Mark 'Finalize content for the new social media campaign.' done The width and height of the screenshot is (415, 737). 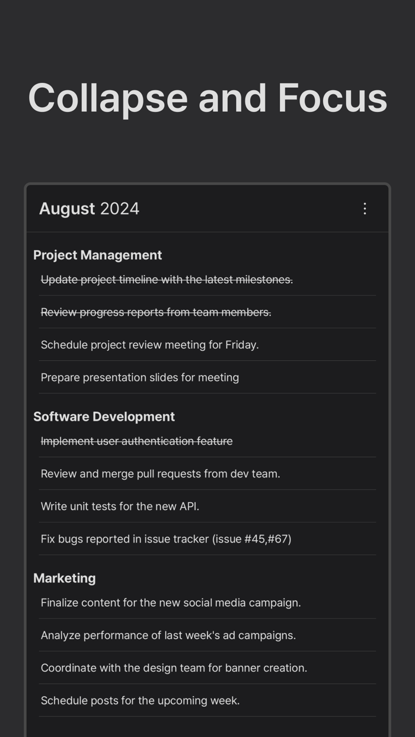click(x=171, y=603)
